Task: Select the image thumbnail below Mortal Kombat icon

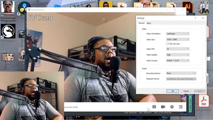Action: tap(8, 57)
